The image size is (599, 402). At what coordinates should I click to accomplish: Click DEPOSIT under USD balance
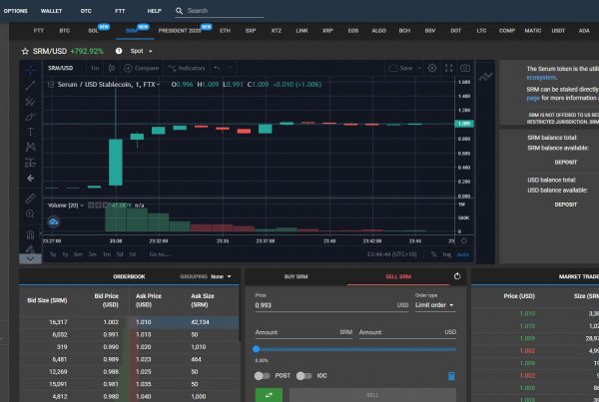pyautogui.click(x=566, y=204)
